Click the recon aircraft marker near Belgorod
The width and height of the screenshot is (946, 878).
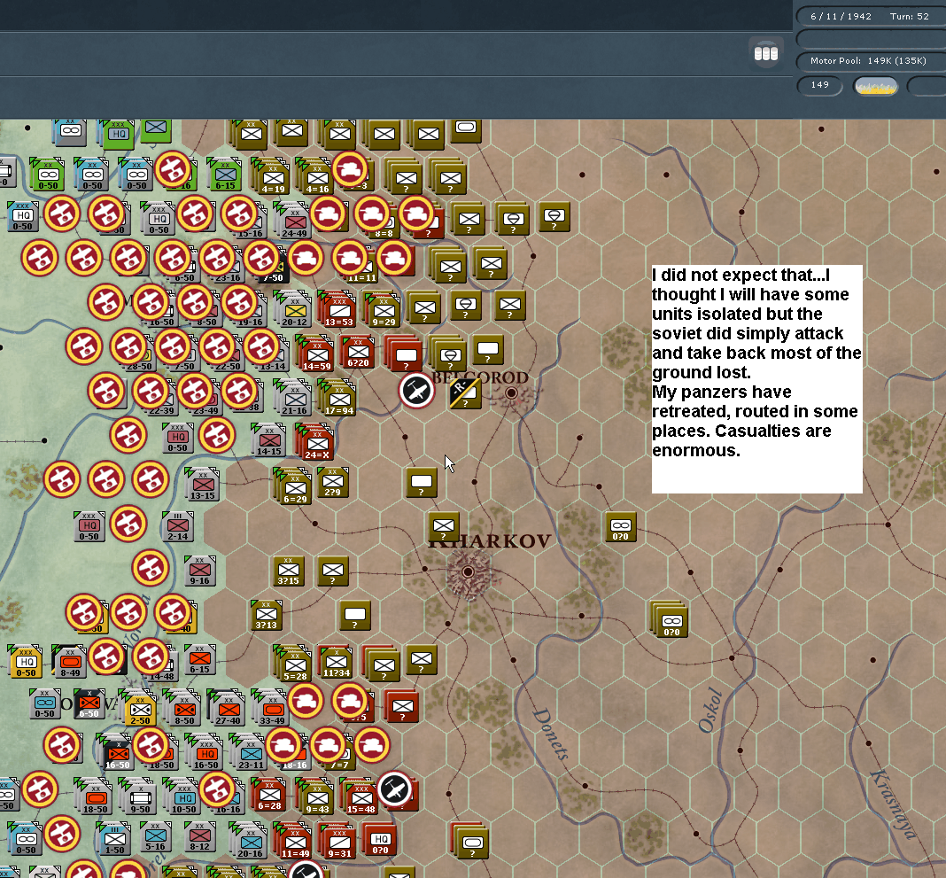coord(416,391)
